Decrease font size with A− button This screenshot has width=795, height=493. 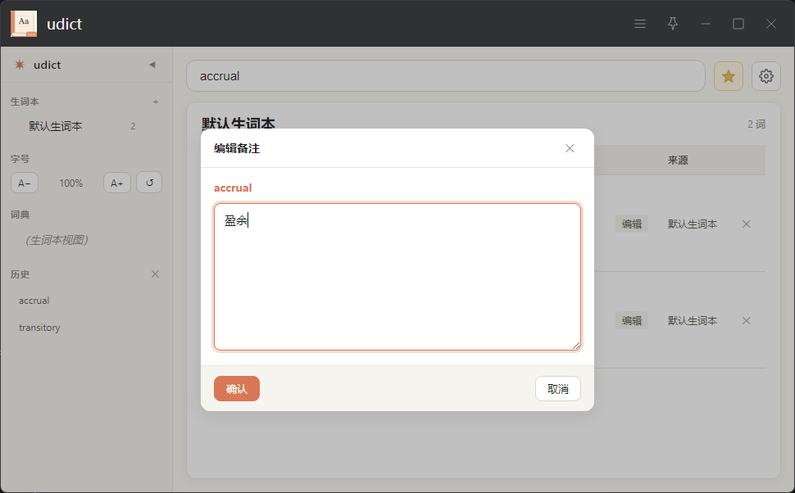coord(25,183)
